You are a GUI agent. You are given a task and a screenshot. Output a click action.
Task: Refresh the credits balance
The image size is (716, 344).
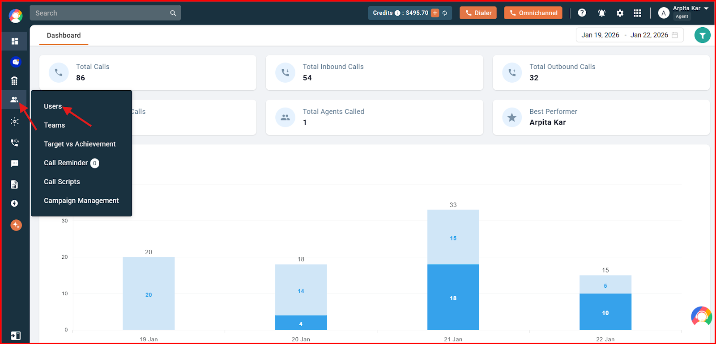(445, 13)
